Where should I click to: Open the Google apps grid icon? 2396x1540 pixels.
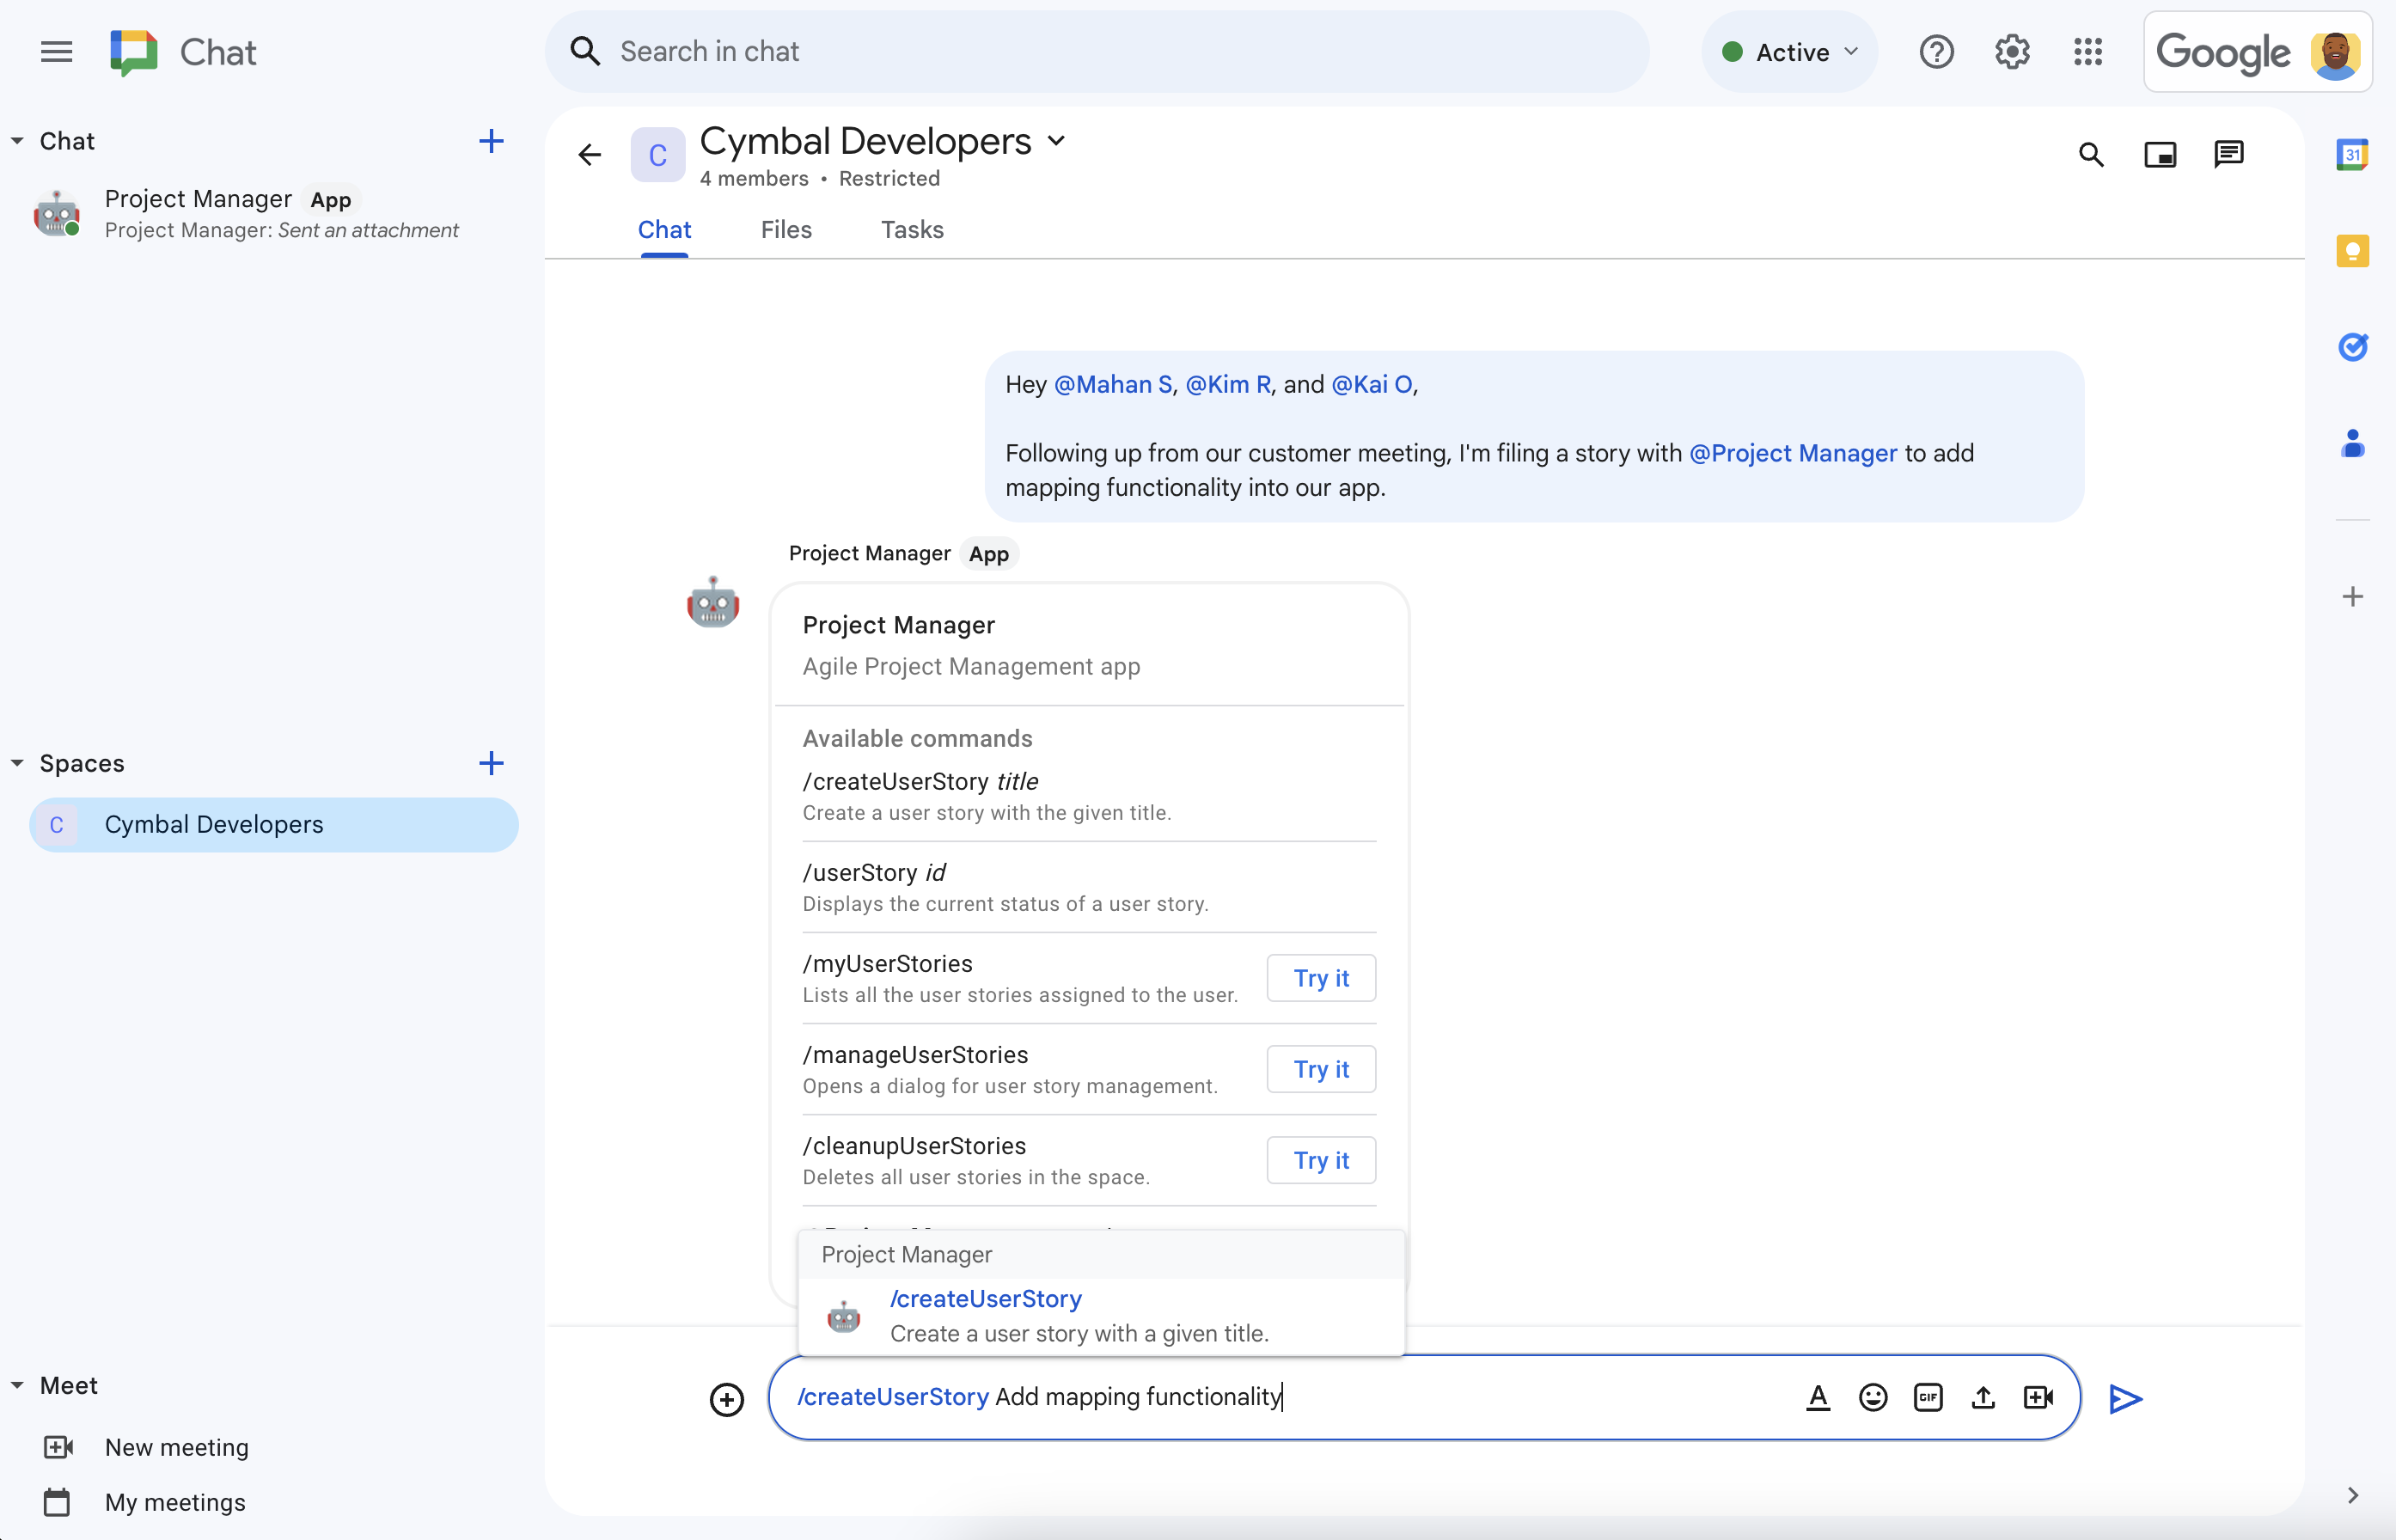tap(2090, 51)
